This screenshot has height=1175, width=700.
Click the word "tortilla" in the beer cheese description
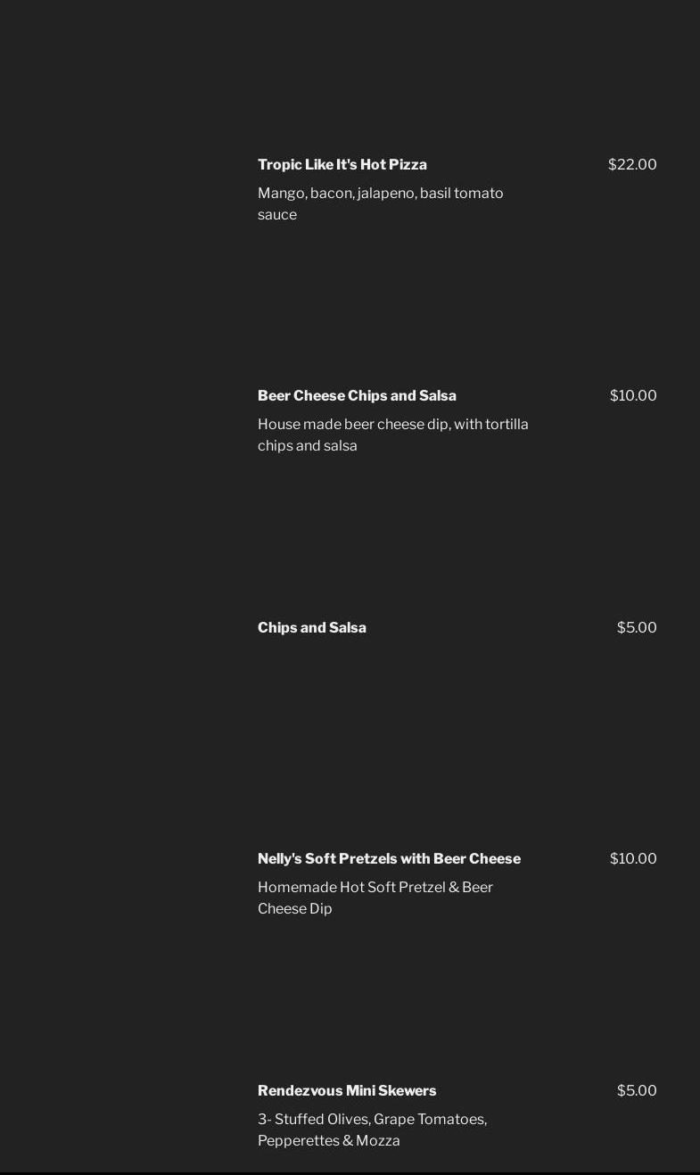tap(506, 425)
